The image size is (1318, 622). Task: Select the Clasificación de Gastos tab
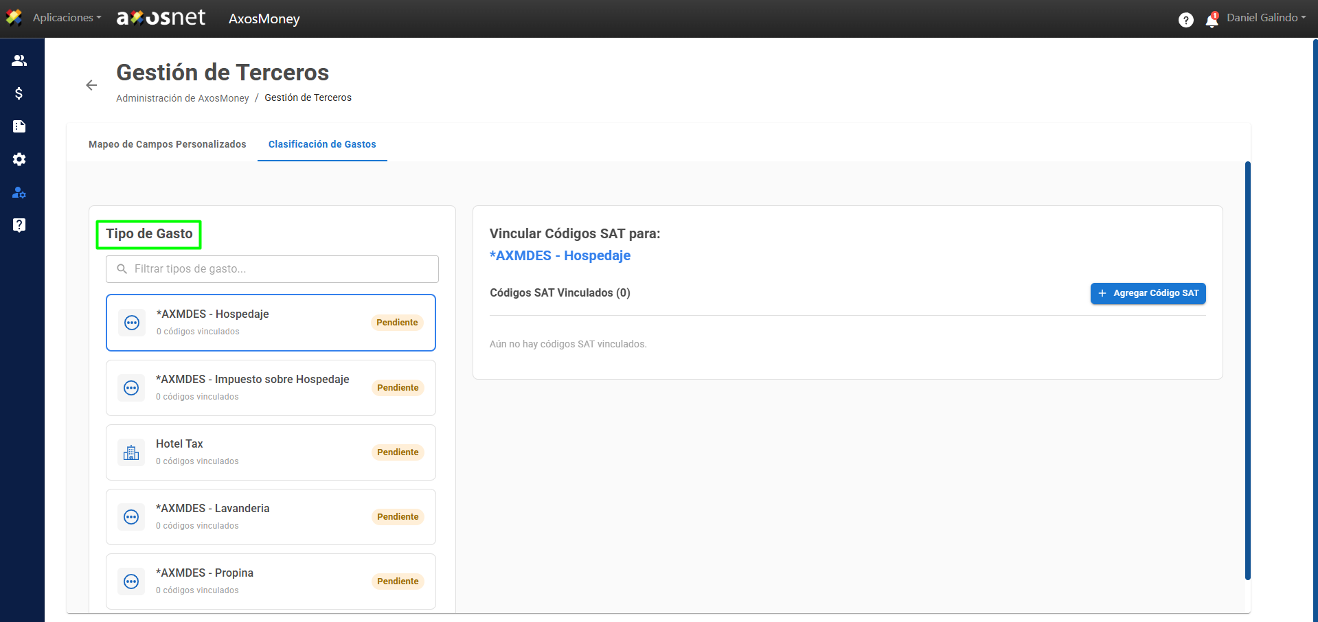tap(322, 144)
